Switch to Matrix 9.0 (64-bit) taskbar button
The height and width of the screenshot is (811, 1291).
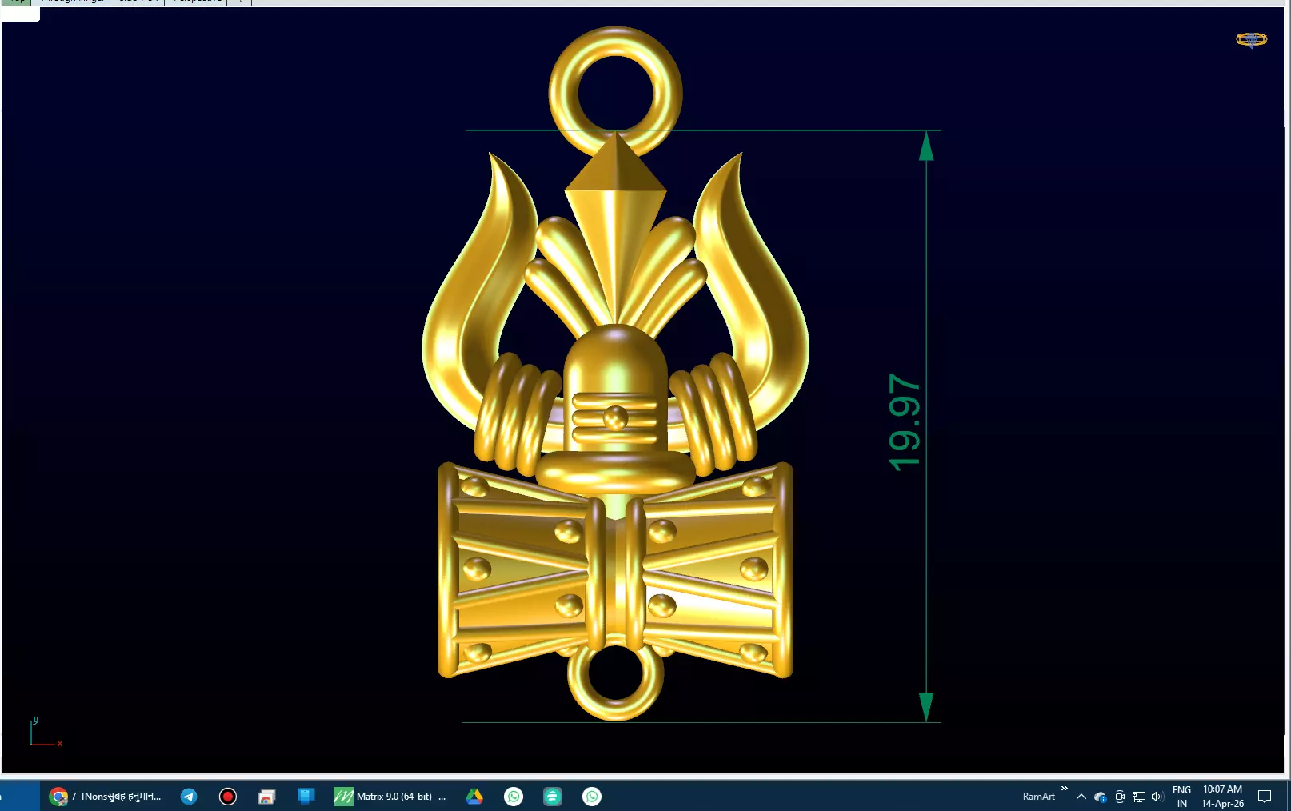(391, 796)
